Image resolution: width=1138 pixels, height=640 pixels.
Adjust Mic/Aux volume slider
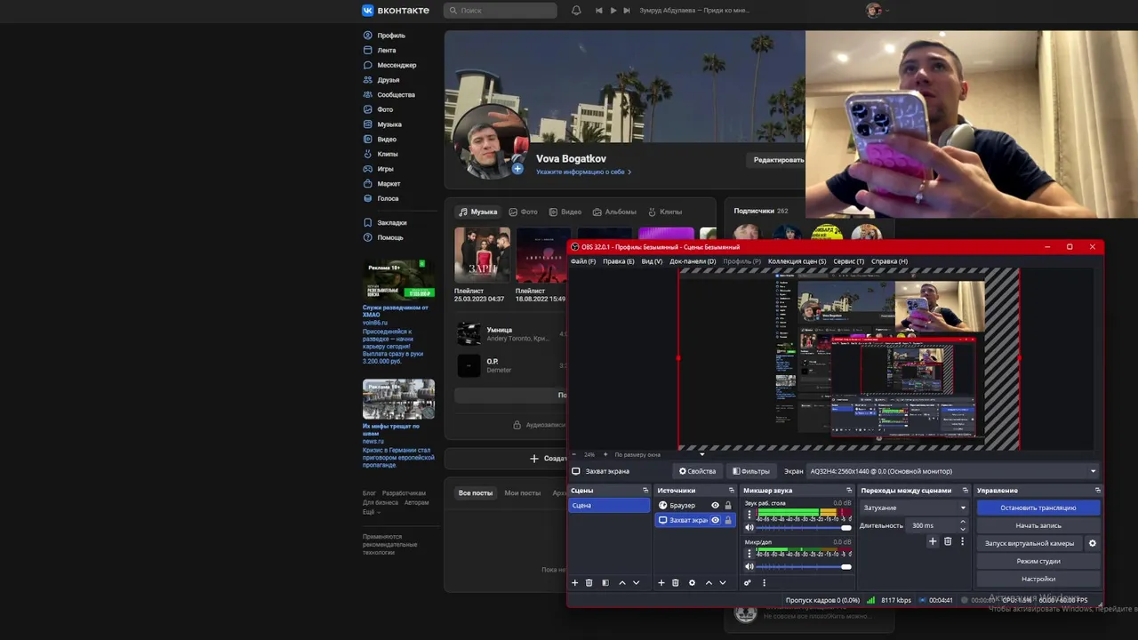tap(804, 566)
